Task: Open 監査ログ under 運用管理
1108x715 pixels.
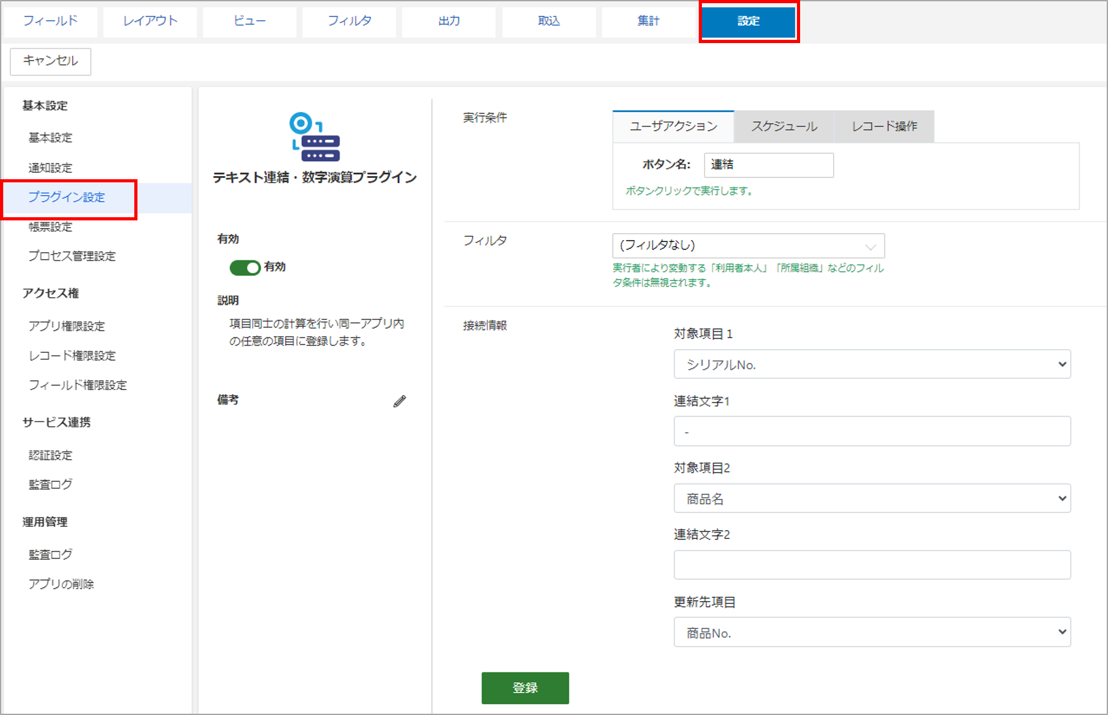Action: [x=51, y=555]
